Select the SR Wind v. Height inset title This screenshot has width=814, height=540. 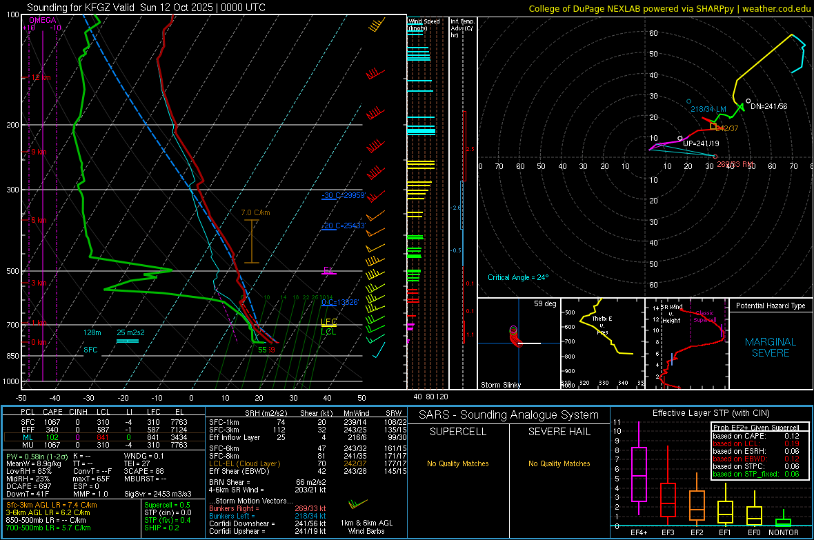(671, 314)
